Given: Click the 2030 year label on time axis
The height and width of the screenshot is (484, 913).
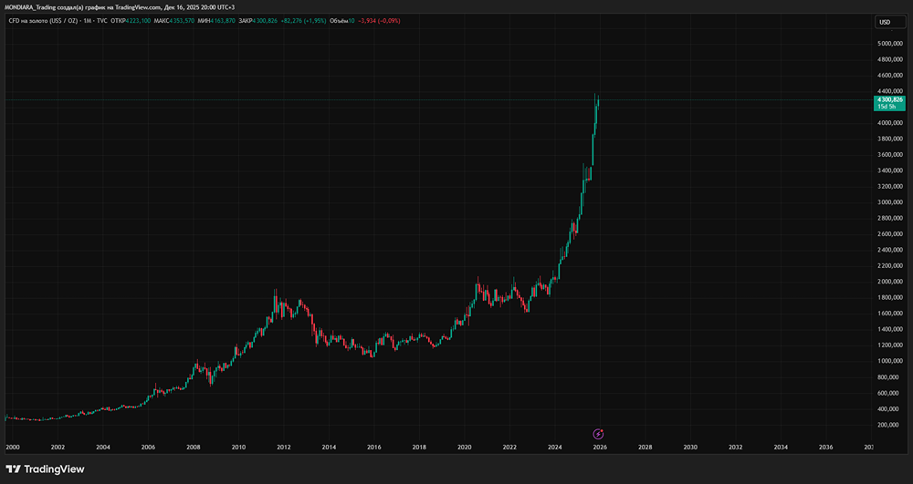Looking at the screenshot, I should pyautogui.click(x=690, y=448).
